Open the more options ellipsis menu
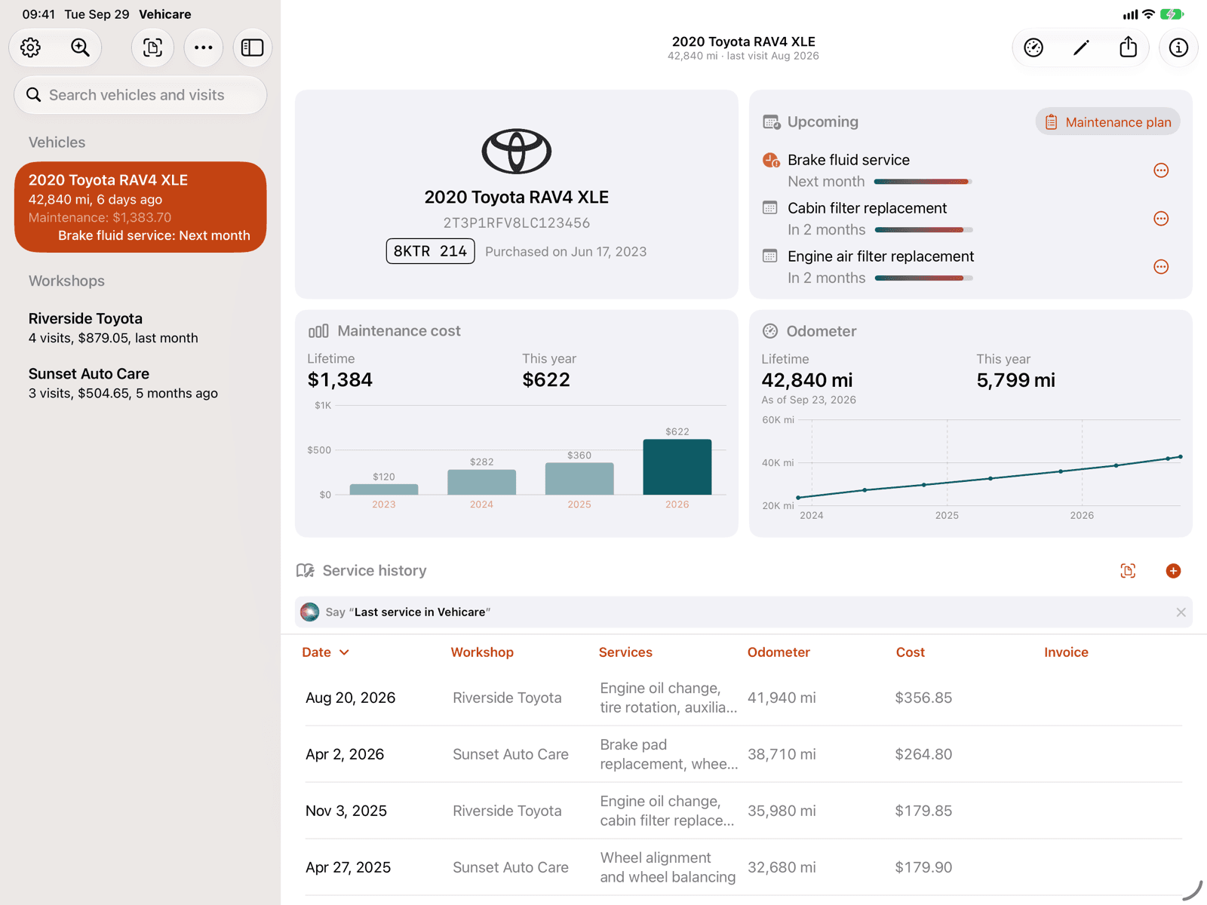1207x905 pixels. 203,48
